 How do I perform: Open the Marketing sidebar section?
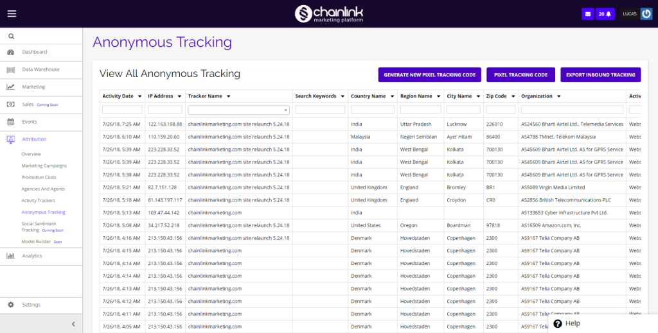coord(33,87)
